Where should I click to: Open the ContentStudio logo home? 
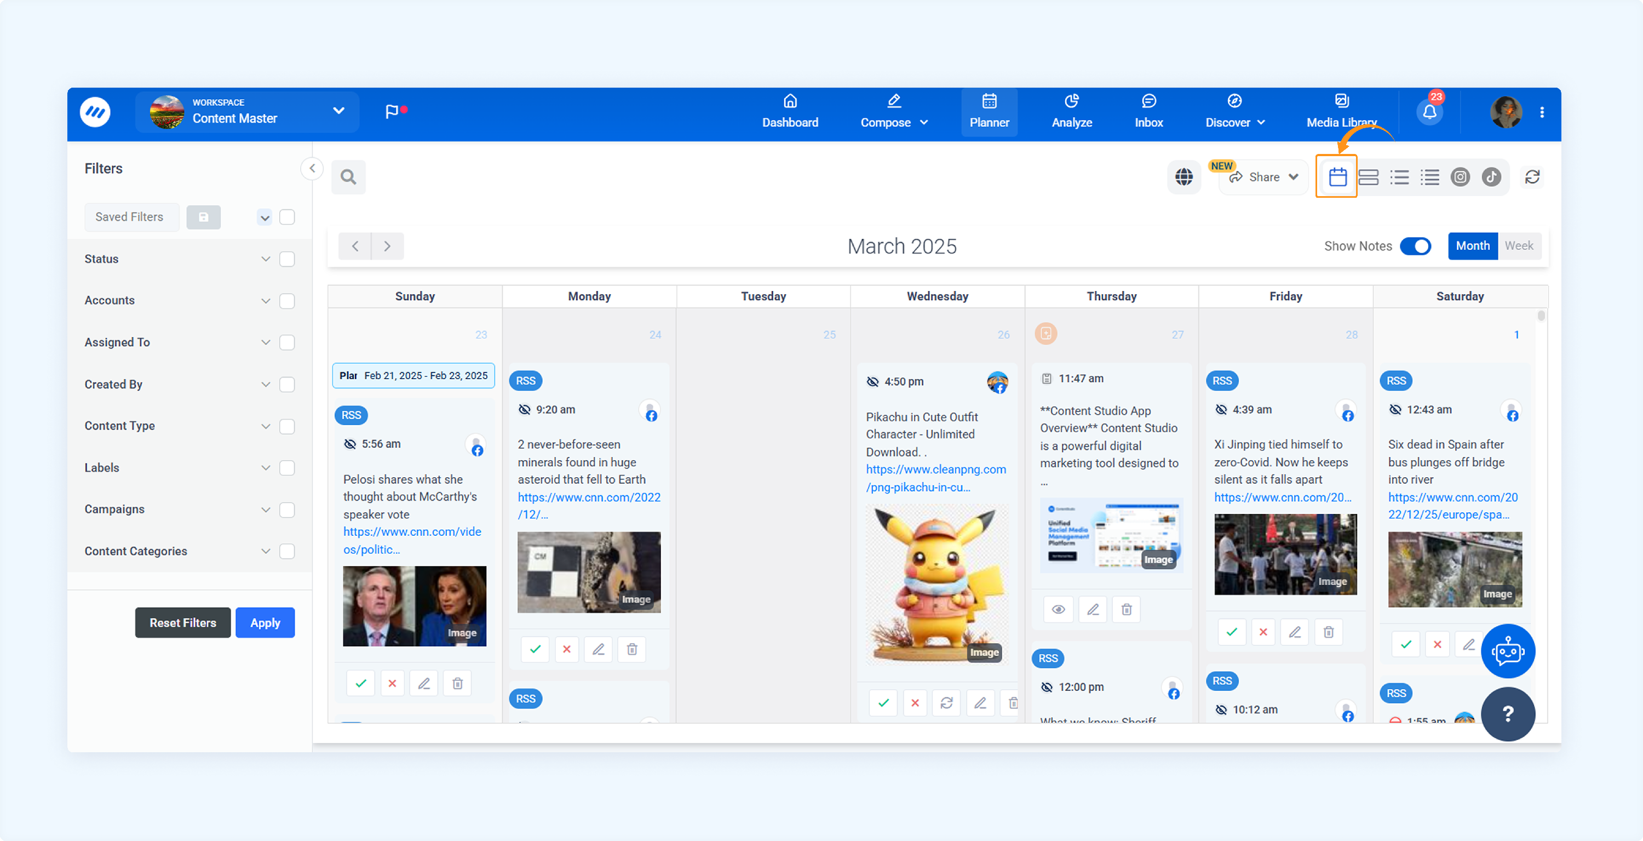95,112
